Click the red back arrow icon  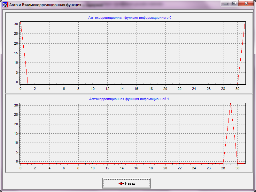[121, 183]
